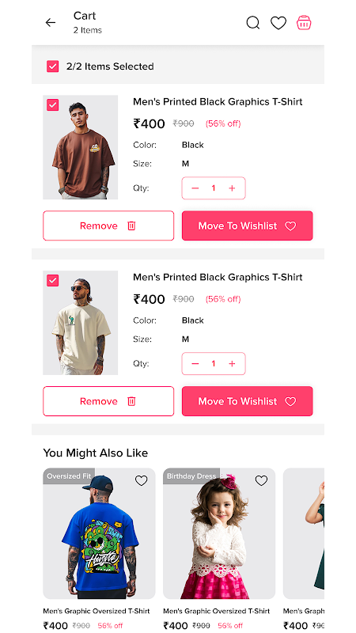This screenshot has height=633, width=356.
Task: Decrease quantity of first cart item
Action: click(x=195, y=188)
